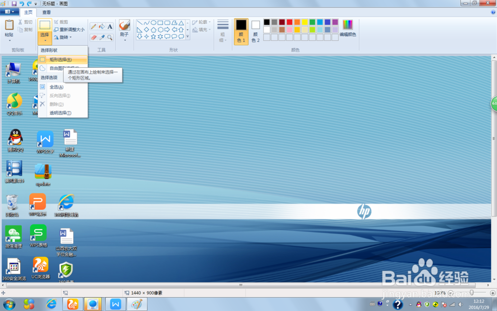This screenshot has height=311, width=497.
Task: Click the Paint help question mark icon
Action: [x=493, y=12]
